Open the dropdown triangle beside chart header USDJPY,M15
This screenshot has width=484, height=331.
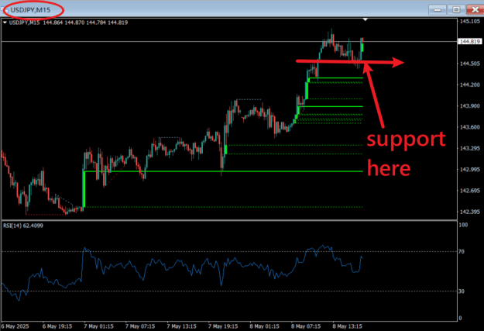point(5,22)
